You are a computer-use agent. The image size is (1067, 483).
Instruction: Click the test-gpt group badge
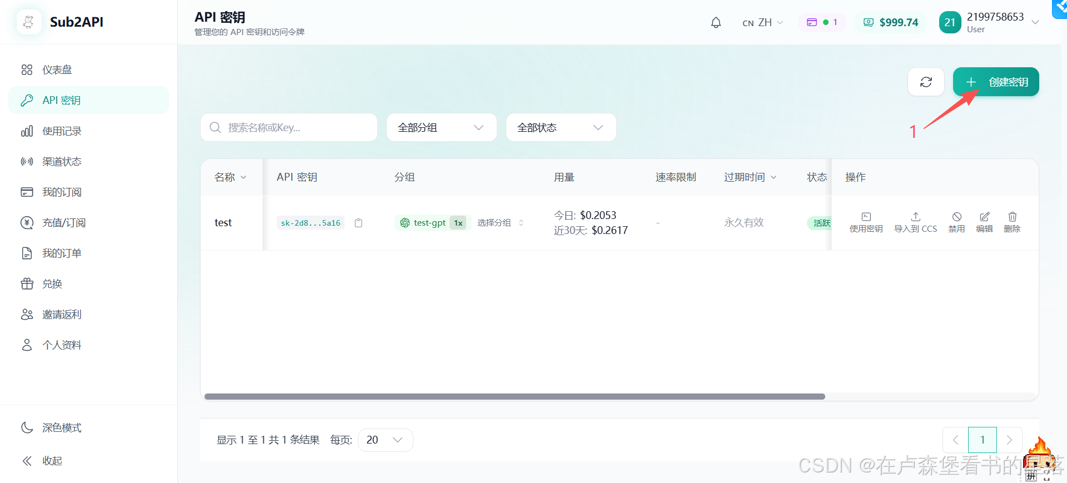pyautogui.click(x=433, y=223)
